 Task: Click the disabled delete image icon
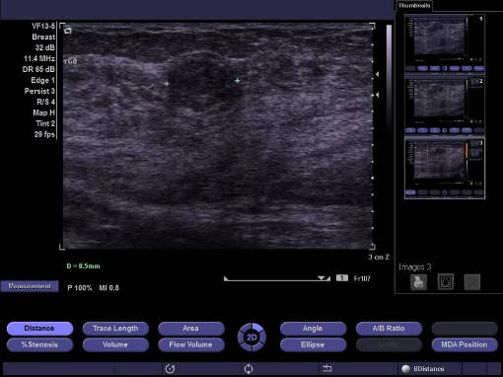(472, 282)
